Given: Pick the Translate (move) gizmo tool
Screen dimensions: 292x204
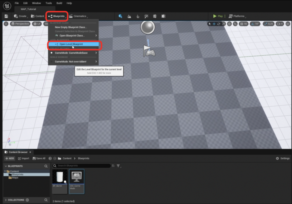Looking at the screenshot, I should pos(214,24).
